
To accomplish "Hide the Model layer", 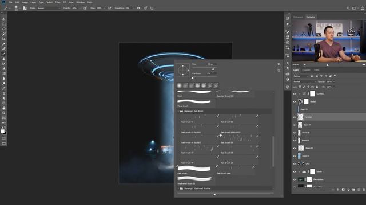I will 295,101.
